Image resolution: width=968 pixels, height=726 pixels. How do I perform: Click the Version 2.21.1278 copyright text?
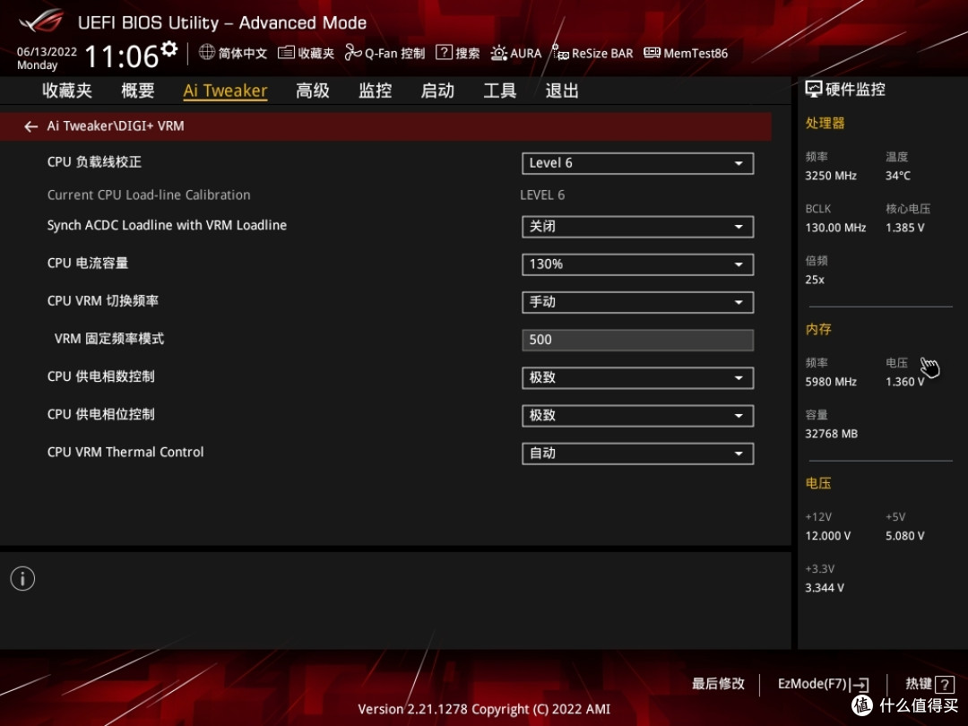(484, 709)
